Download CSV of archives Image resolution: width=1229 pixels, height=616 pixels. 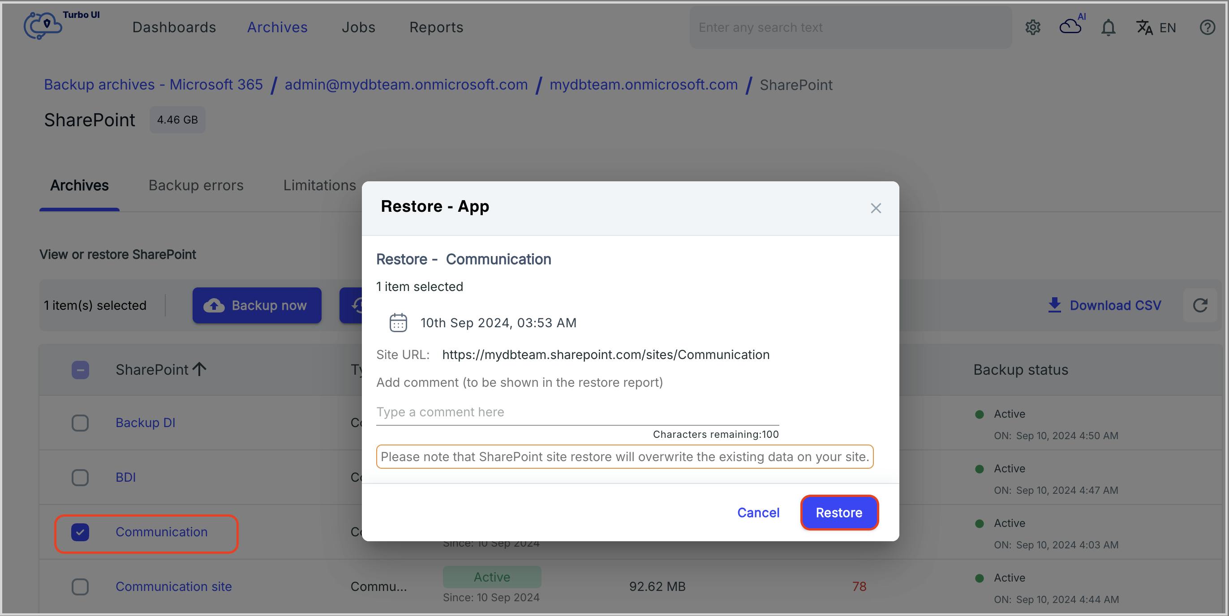pos(1104,305)
